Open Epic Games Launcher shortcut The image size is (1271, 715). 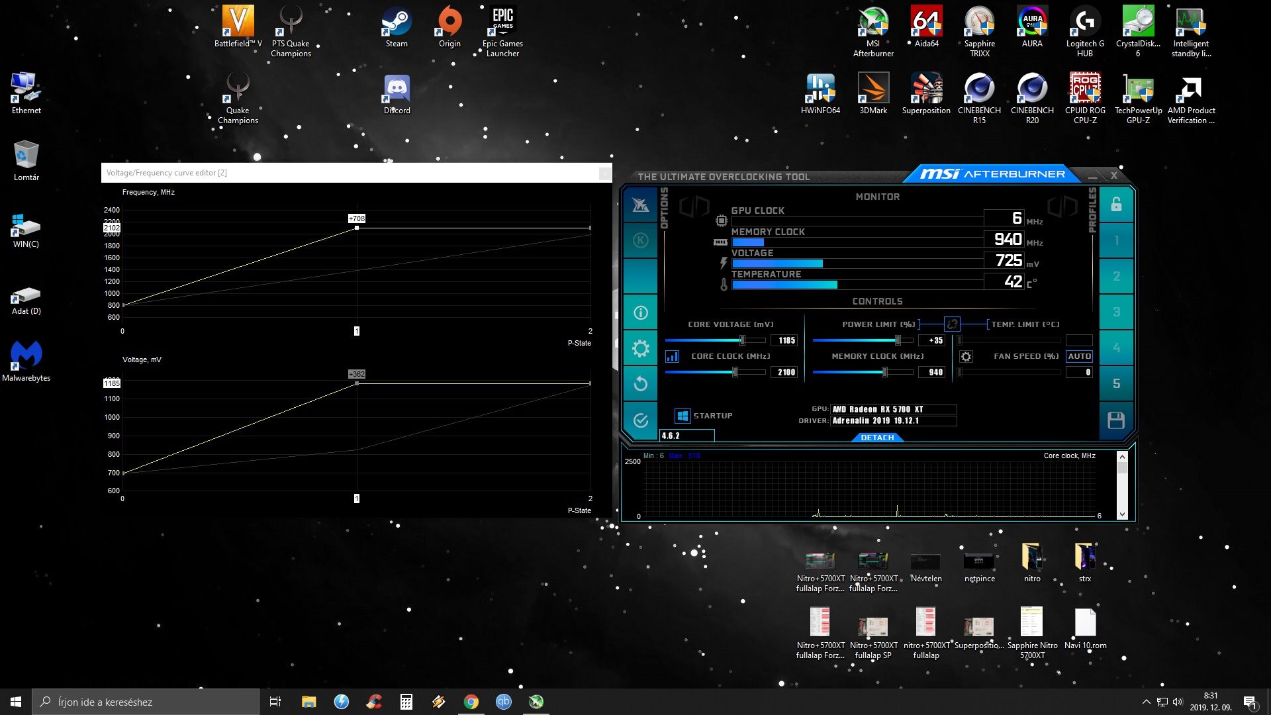pyautogui.click(x=502, y=31)
